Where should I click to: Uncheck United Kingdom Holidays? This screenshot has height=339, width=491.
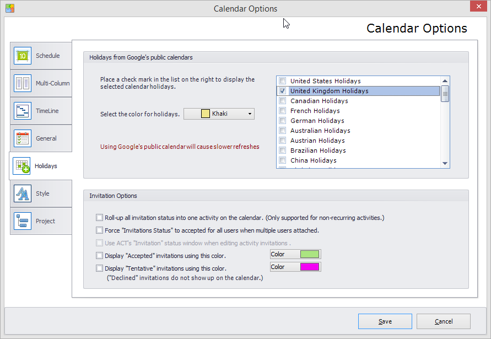[283, 91]
